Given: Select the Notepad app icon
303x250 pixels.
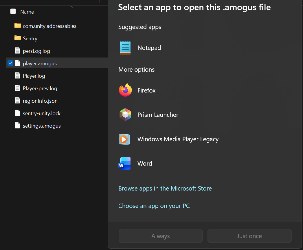Looking at the screenshot, I should (x=125, y=48).
